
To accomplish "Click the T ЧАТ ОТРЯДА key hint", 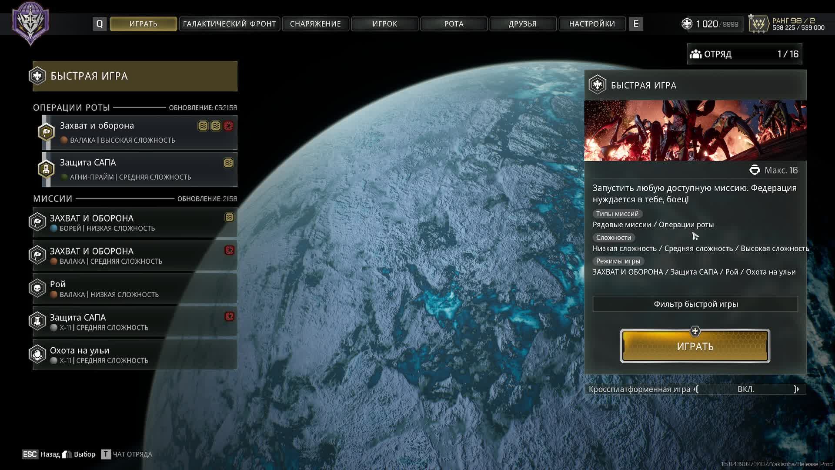I will pos(127,454).
